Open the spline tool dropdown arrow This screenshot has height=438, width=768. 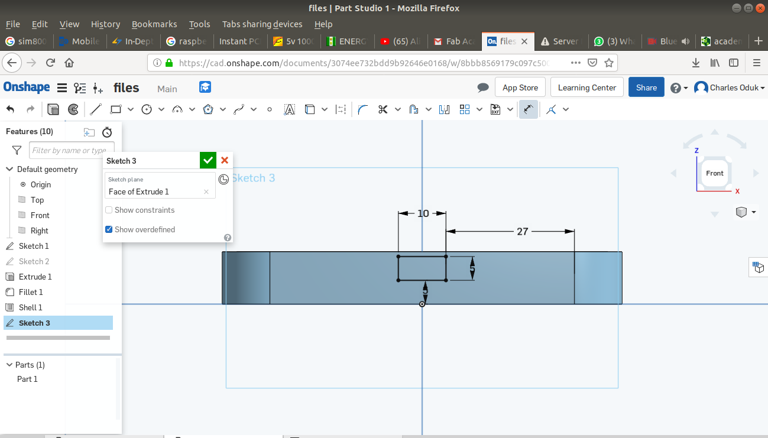coord(254,109)
